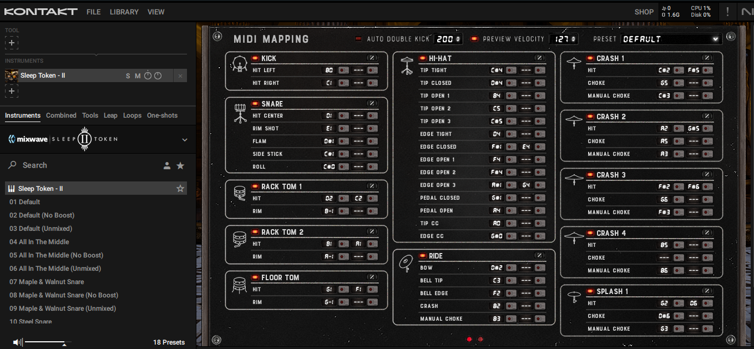Add an instrument with the plus below Sleep Token
This screenshot has width=754, height=349.
click(12, 91)
